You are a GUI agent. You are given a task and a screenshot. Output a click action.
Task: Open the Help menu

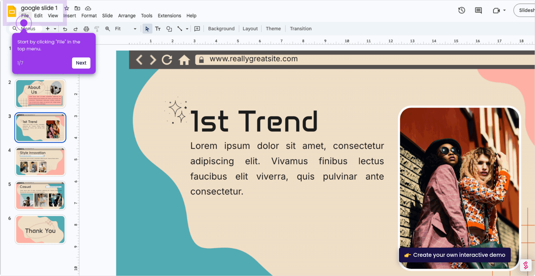[191, 16]
